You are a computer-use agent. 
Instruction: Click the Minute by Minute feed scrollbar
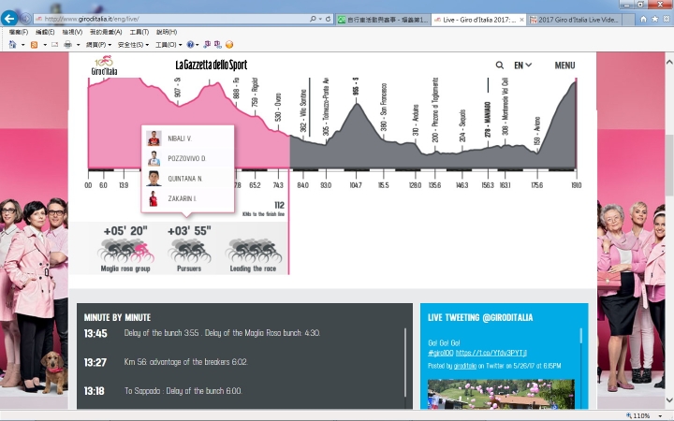[x=405, y=362]
